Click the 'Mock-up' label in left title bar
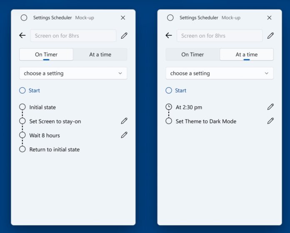 85,18
